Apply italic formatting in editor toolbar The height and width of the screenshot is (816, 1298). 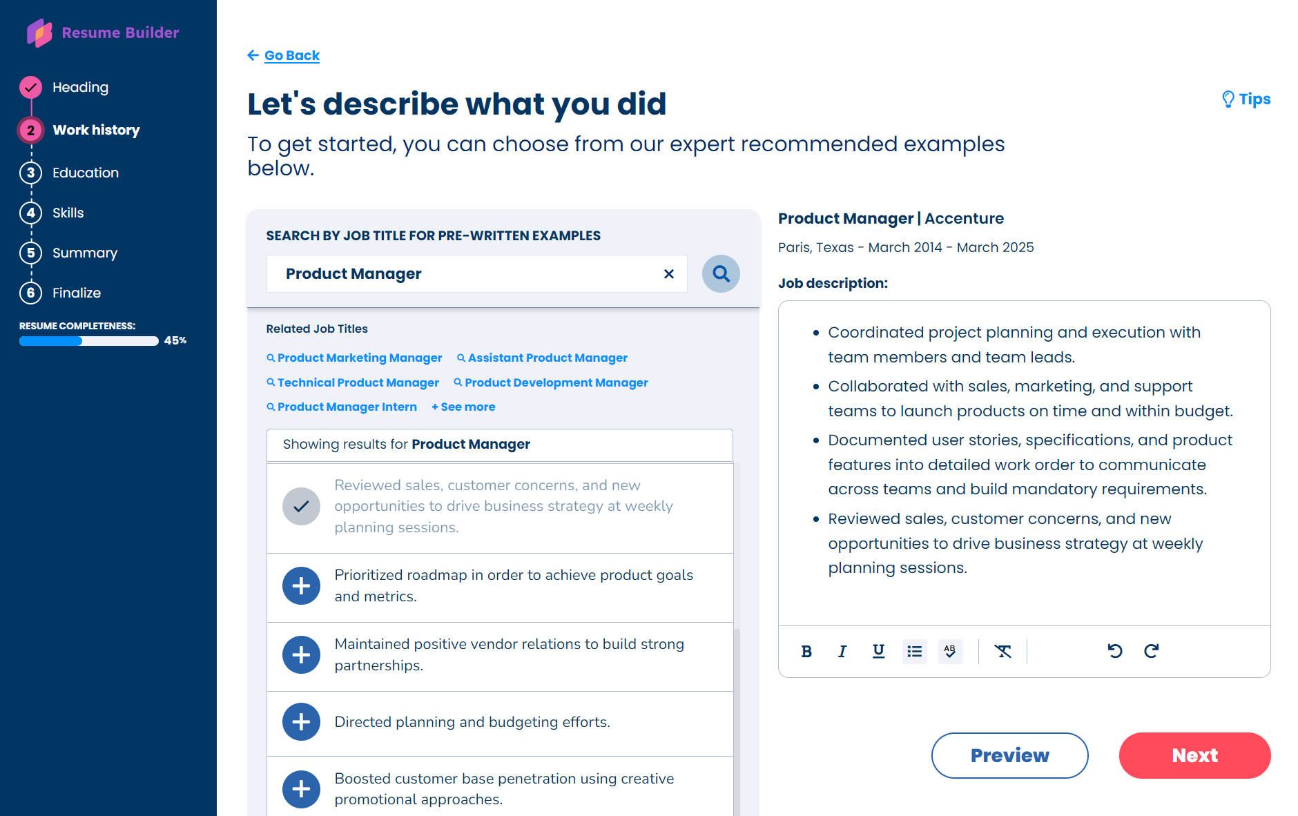842,651
